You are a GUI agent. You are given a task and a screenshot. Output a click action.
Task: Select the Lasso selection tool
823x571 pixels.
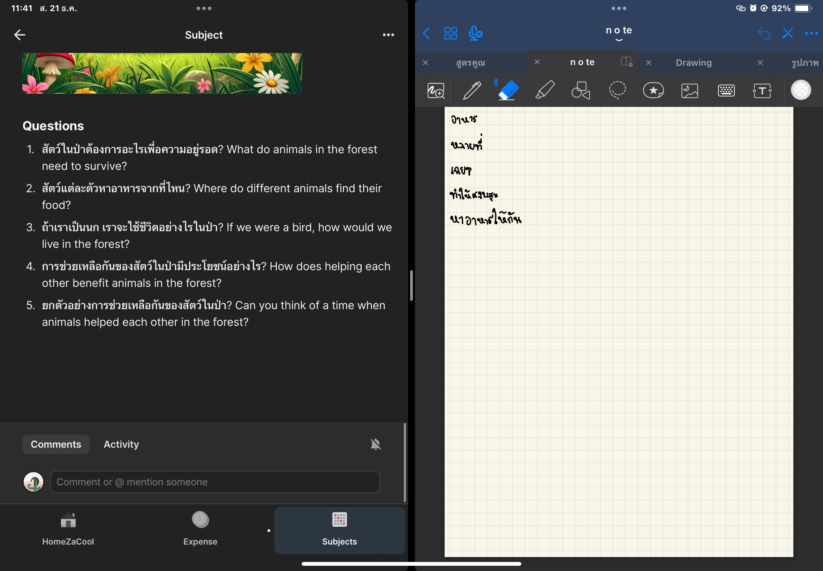pos(617,90)
